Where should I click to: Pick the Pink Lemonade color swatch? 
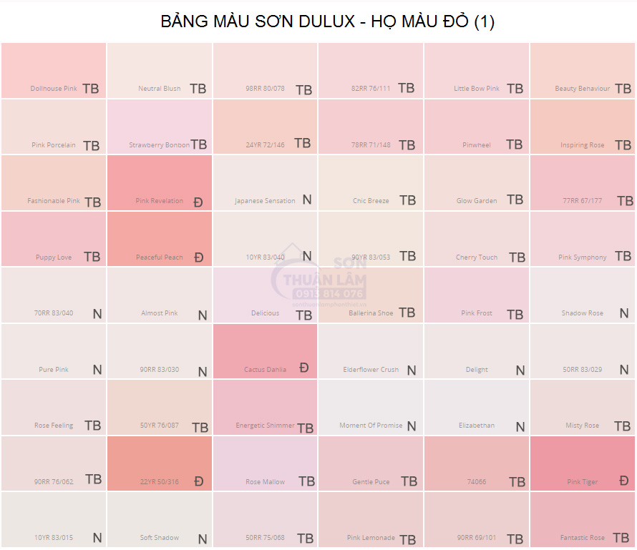tap(371, 519)
